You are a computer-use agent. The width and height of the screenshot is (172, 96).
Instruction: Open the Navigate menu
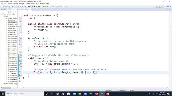coord(22,4)
